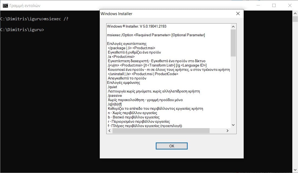Click the 'Windows ® Installer. V 5.0.19041.2193' line
Viewport: 298px width, 173px height.
tap(137, 26)
